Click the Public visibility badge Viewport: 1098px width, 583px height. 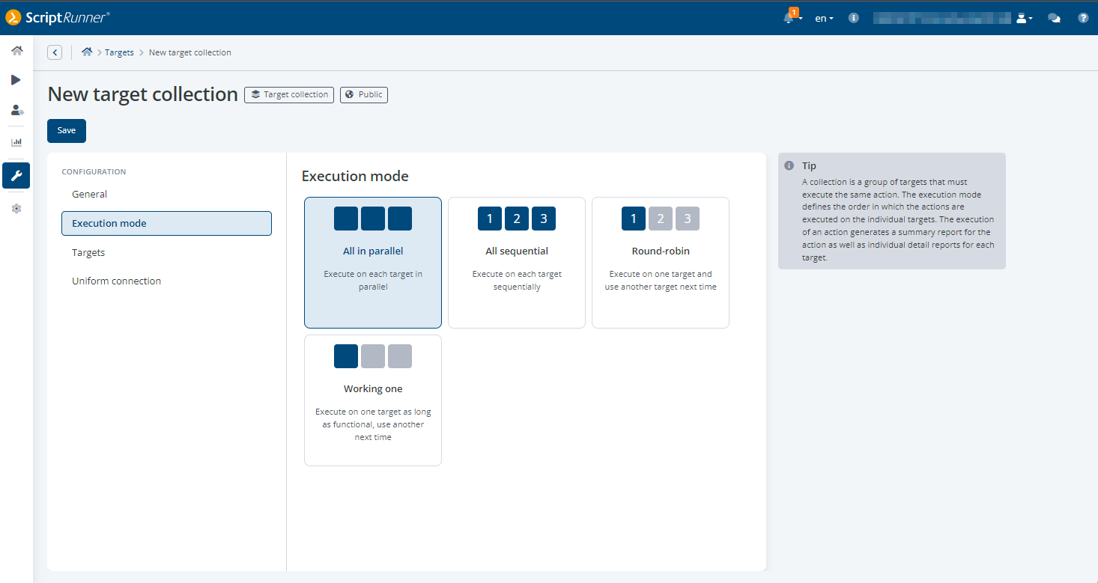(364, 95)
